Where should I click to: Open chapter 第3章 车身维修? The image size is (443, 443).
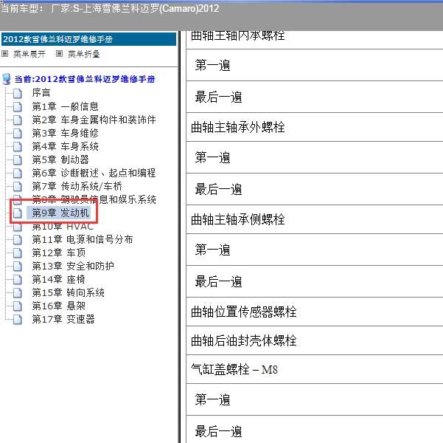(65, 134)
